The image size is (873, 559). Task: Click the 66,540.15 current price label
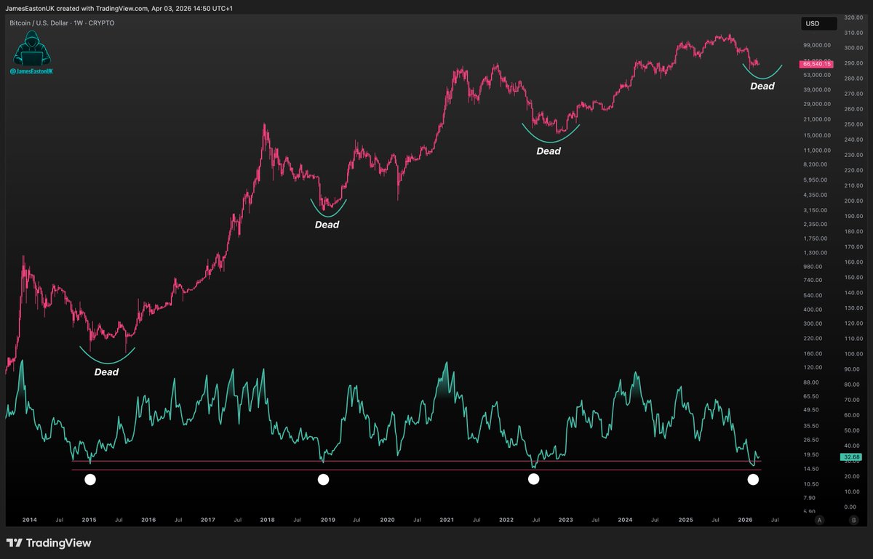(x=818, y=65)
